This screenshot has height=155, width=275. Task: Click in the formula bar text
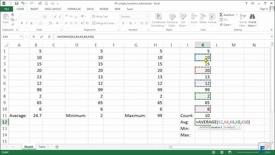tap(75, 37)
